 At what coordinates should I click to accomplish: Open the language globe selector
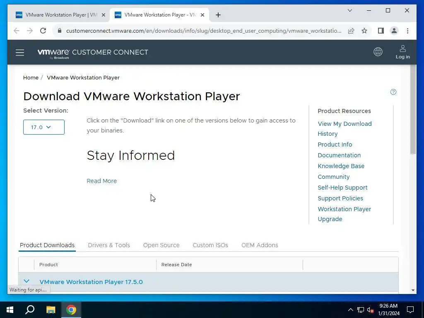[x=378, y=52]
